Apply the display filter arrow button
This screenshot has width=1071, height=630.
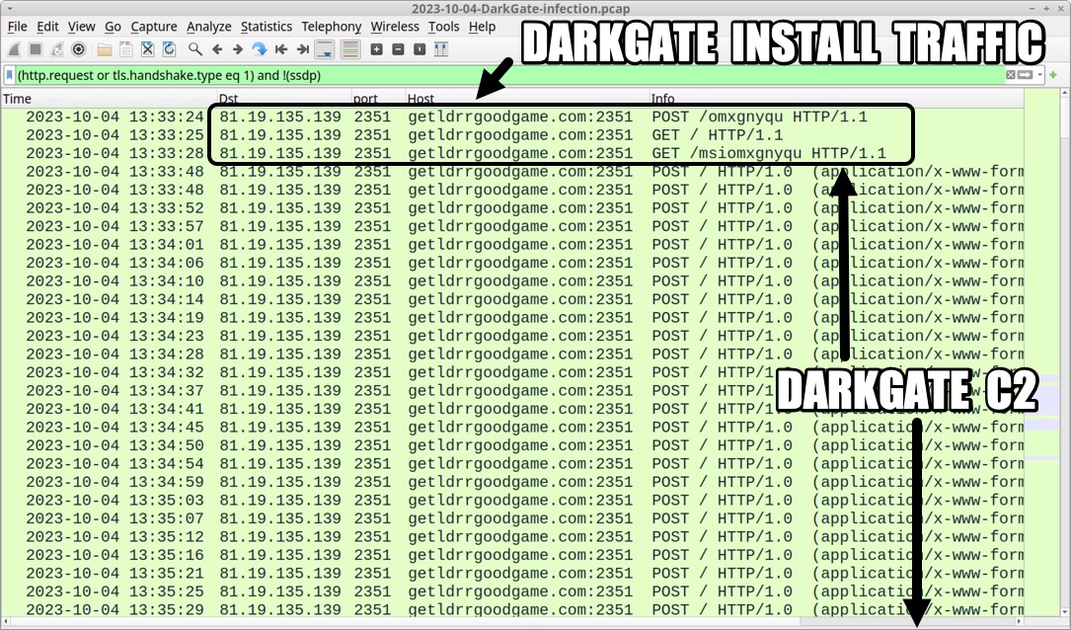click(x=1025, y=74)
